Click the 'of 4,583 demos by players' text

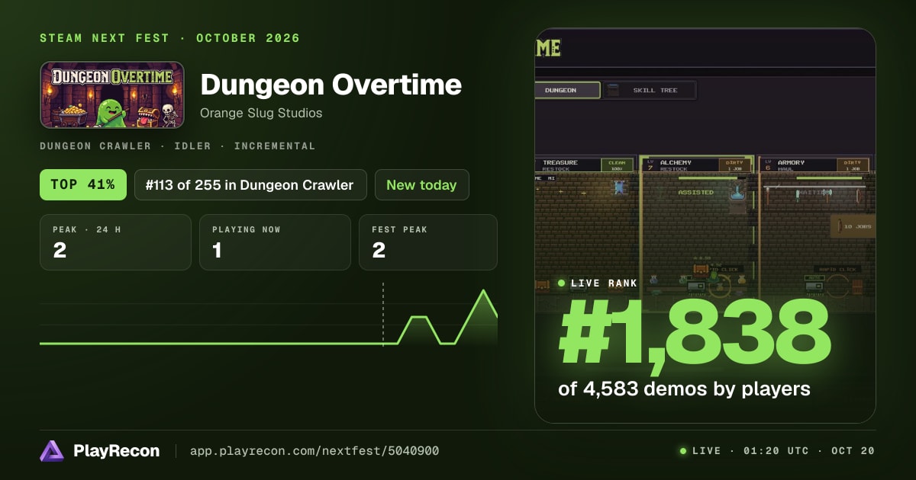(x=684, y=389)
